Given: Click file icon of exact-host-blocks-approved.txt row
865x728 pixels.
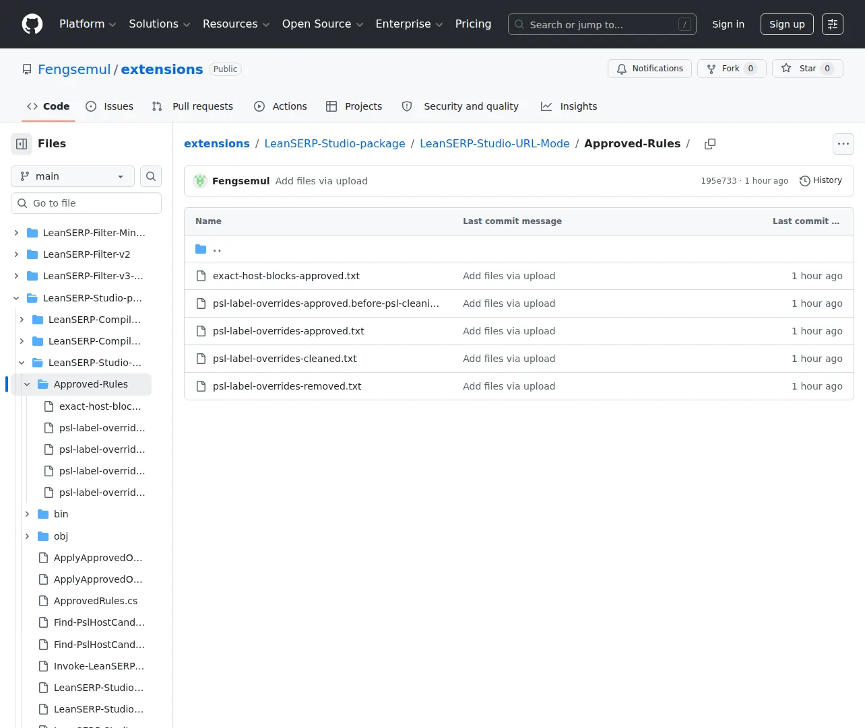Looking at the screenshot, I should pos(201,276).
